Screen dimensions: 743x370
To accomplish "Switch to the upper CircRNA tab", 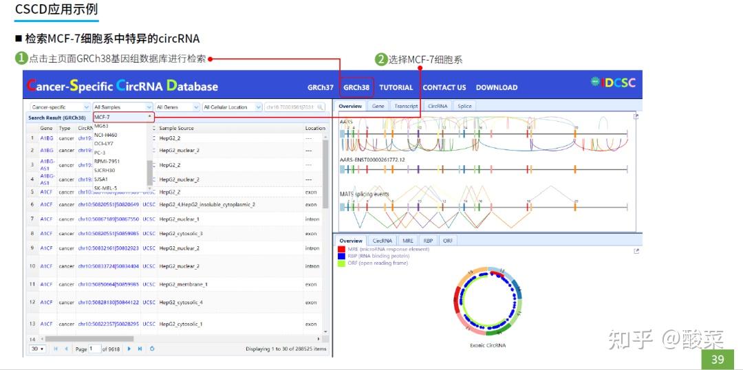I will 438,106.
